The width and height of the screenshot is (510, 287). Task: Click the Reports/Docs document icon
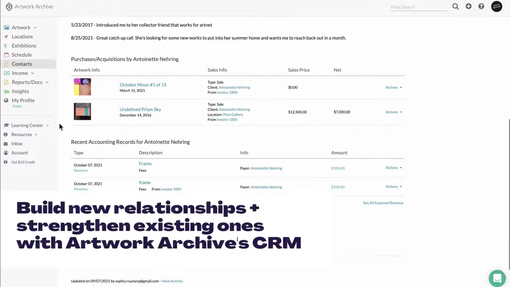[x=6, y=82]
